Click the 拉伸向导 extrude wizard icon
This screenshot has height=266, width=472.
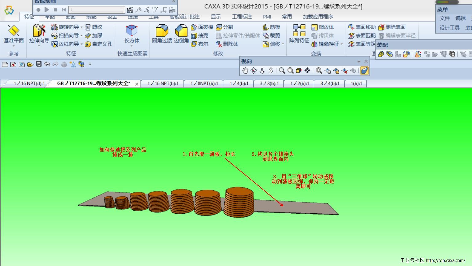(39, 31)
